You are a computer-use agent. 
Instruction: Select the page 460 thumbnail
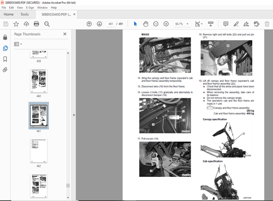(39, 81)
